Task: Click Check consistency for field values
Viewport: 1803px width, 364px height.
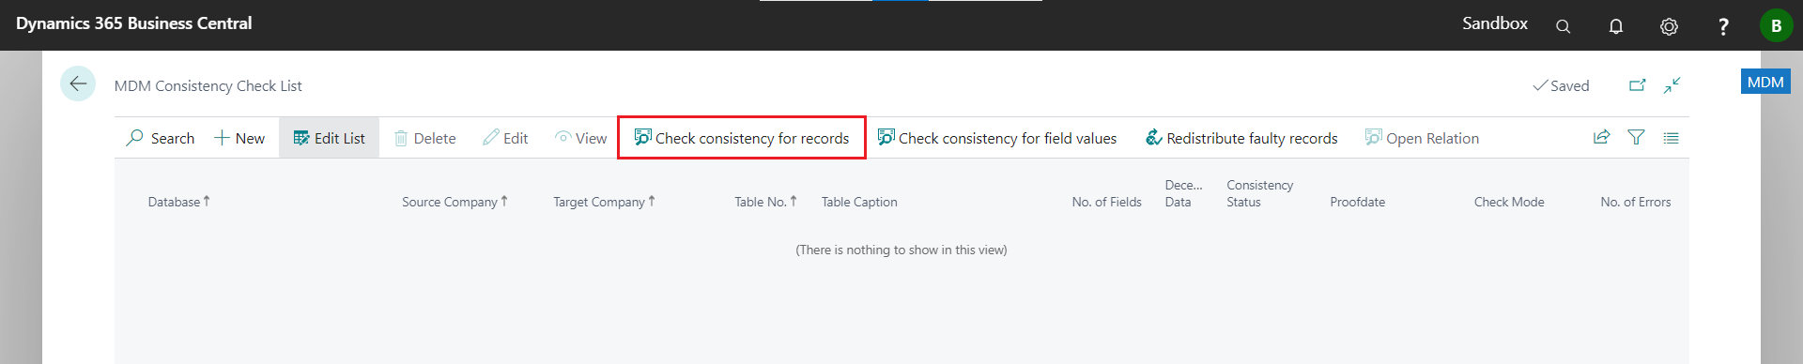Action: coord(997,138)
